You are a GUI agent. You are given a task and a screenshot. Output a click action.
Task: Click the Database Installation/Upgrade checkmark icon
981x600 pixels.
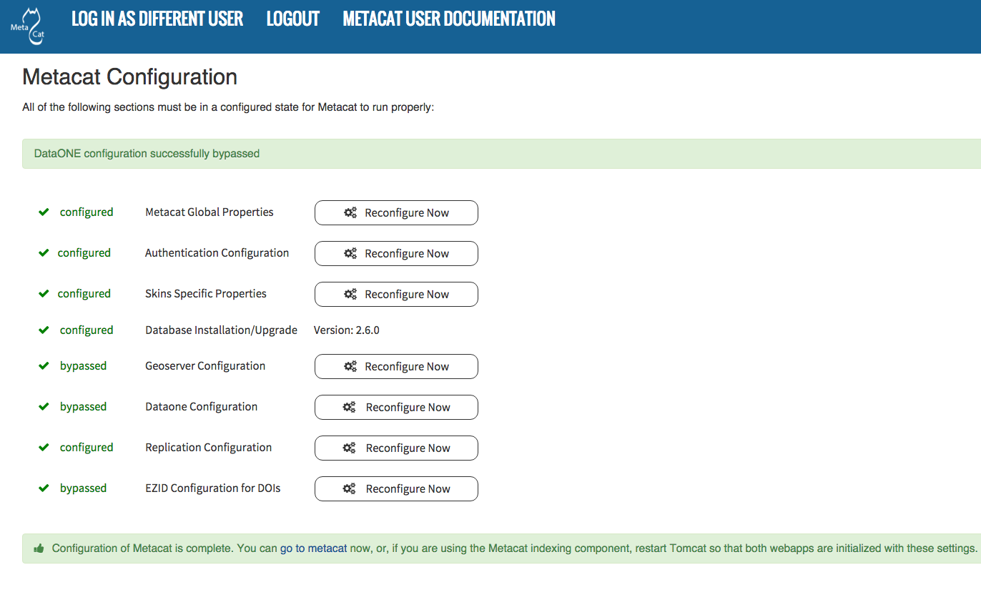tap(44, 330)
